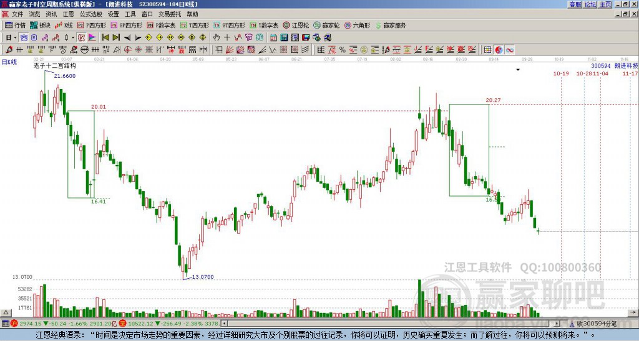Launch the 江恩轮 Gann wheel
The width and height of the screenshot is (639, 341).
click(x=296, y=25)
